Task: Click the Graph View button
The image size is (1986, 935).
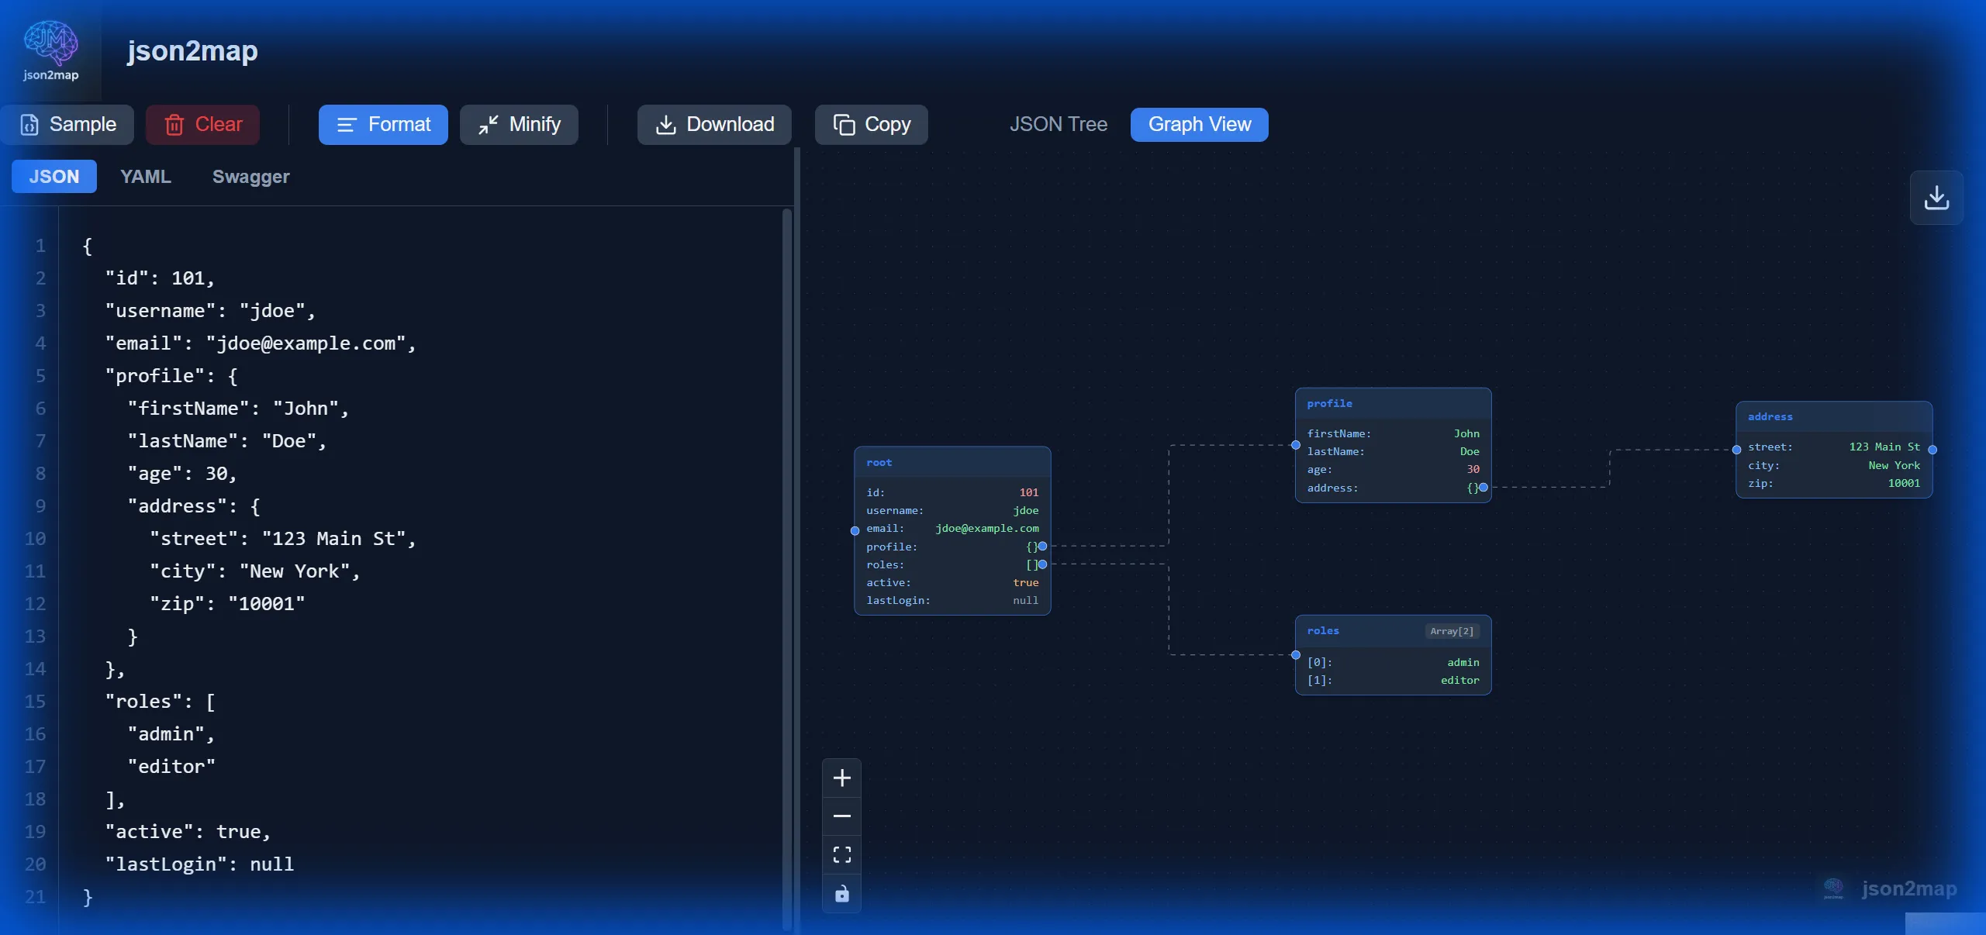Action: pyautogui.click(x=1198, y=125)
